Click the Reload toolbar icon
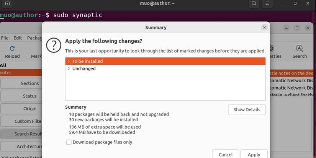The image size is (316, 158). click(12, 49)
